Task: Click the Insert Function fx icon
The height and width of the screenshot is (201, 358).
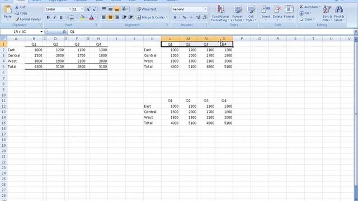Action: pyautogui.click(x=64, y=32)
